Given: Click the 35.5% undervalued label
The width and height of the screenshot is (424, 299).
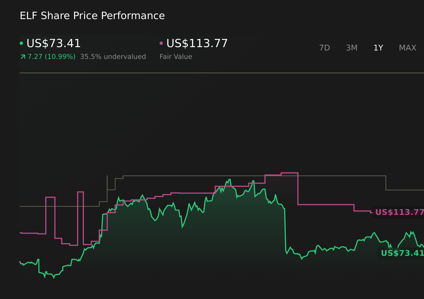Looking at the screenshot, I should [x=113, y=56].
